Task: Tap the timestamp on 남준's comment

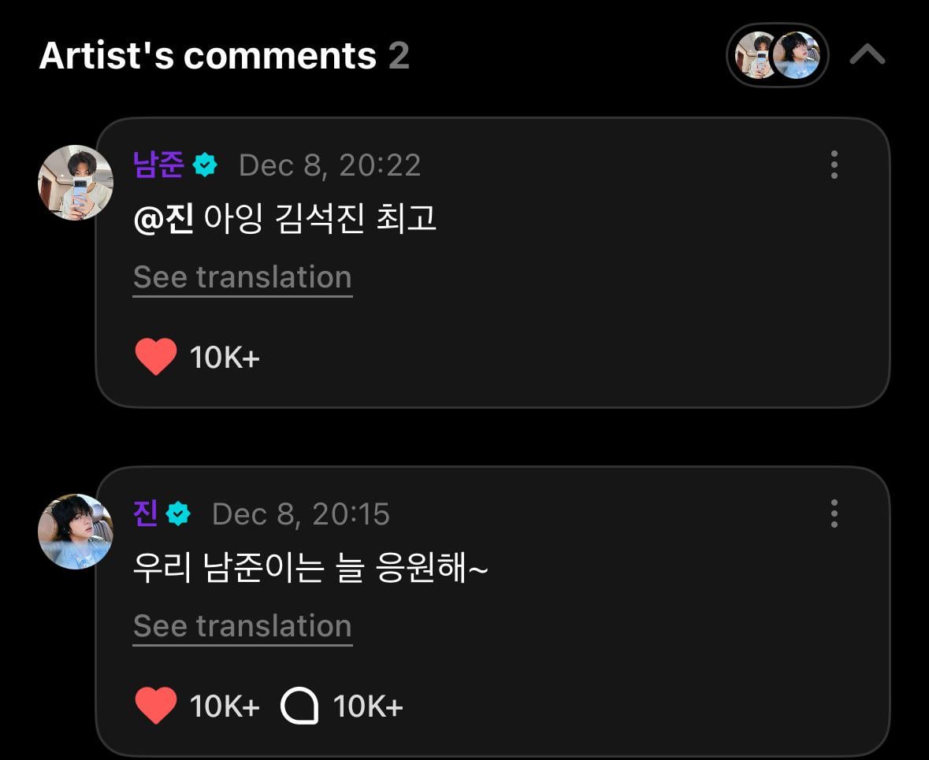Action: point(329,165)
